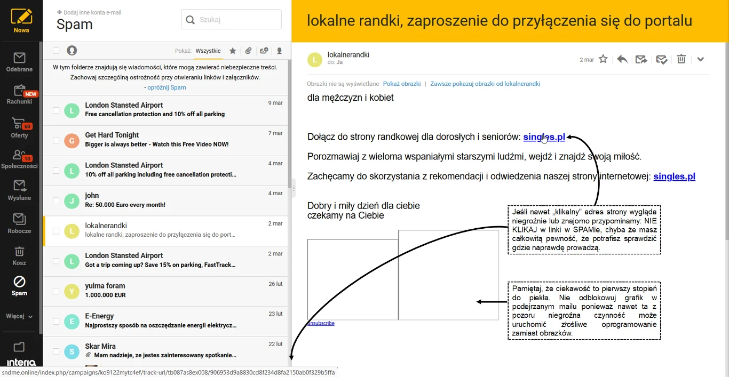Open the yulma foram 1.000.000 EUR message
This screenshot has height=377, width=729.
[x=165, y=291]
